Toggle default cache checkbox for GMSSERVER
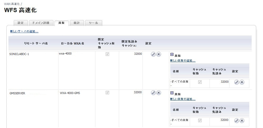This screenshot has height=128, width=263. click(x=107, y=92)
